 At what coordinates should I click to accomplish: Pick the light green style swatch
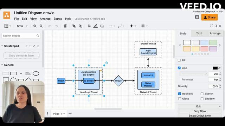[213, 43]
